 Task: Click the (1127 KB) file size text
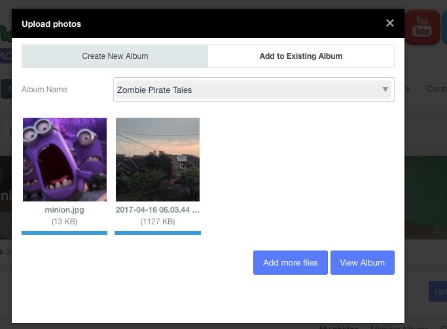pos(158,222)
